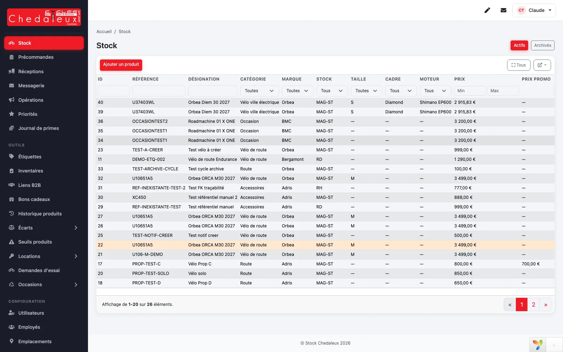Switch to the Actifs view
Screen dimensions: 563x352
[x=519, y=45]
